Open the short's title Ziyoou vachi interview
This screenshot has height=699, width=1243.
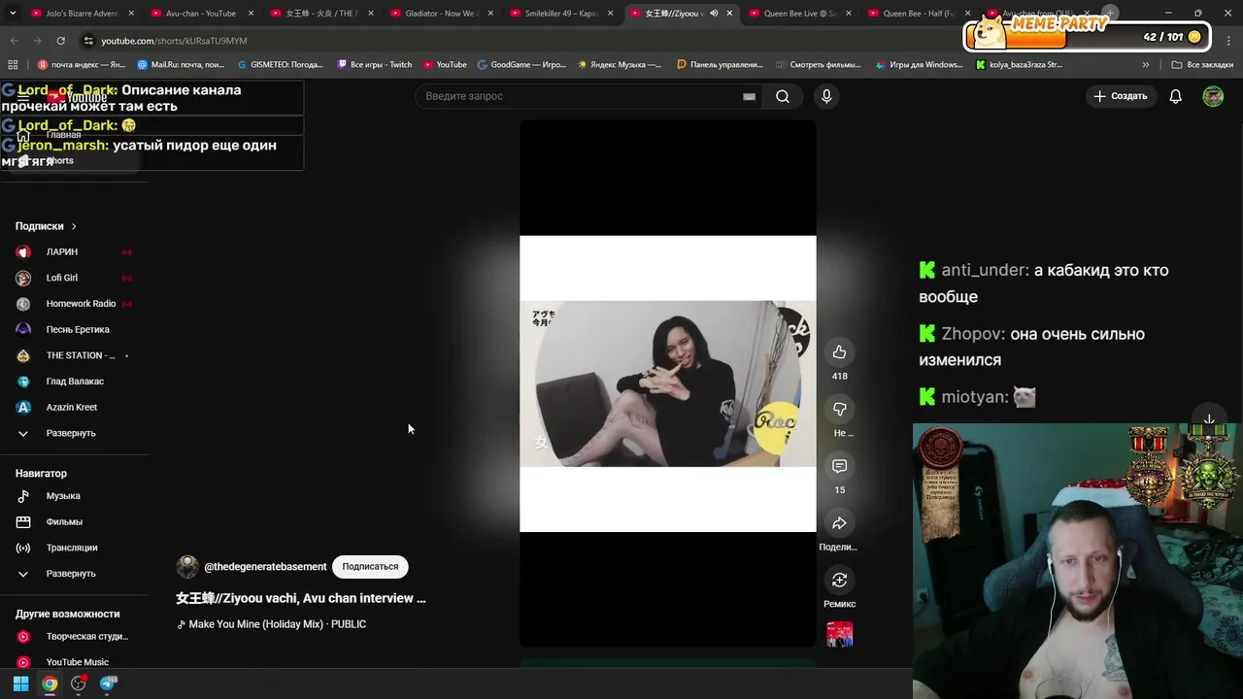[x=301, y=598]
